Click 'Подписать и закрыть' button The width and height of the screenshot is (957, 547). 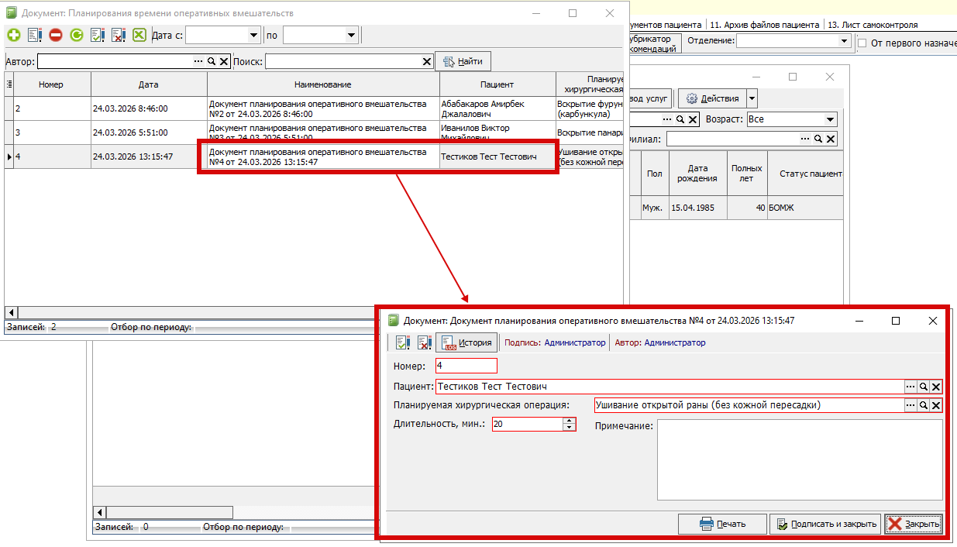(825, 524)
